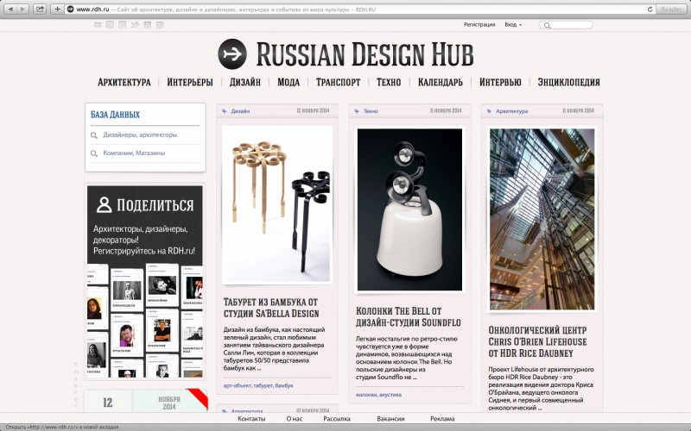Open the Дизайн menu item
The width and height of the screenshot is (691, 431).
(245, 82)
